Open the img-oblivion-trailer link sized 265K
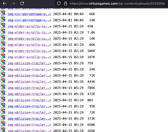Image resolution: width=168 pixels, height=132 pixels. point(29,131)
